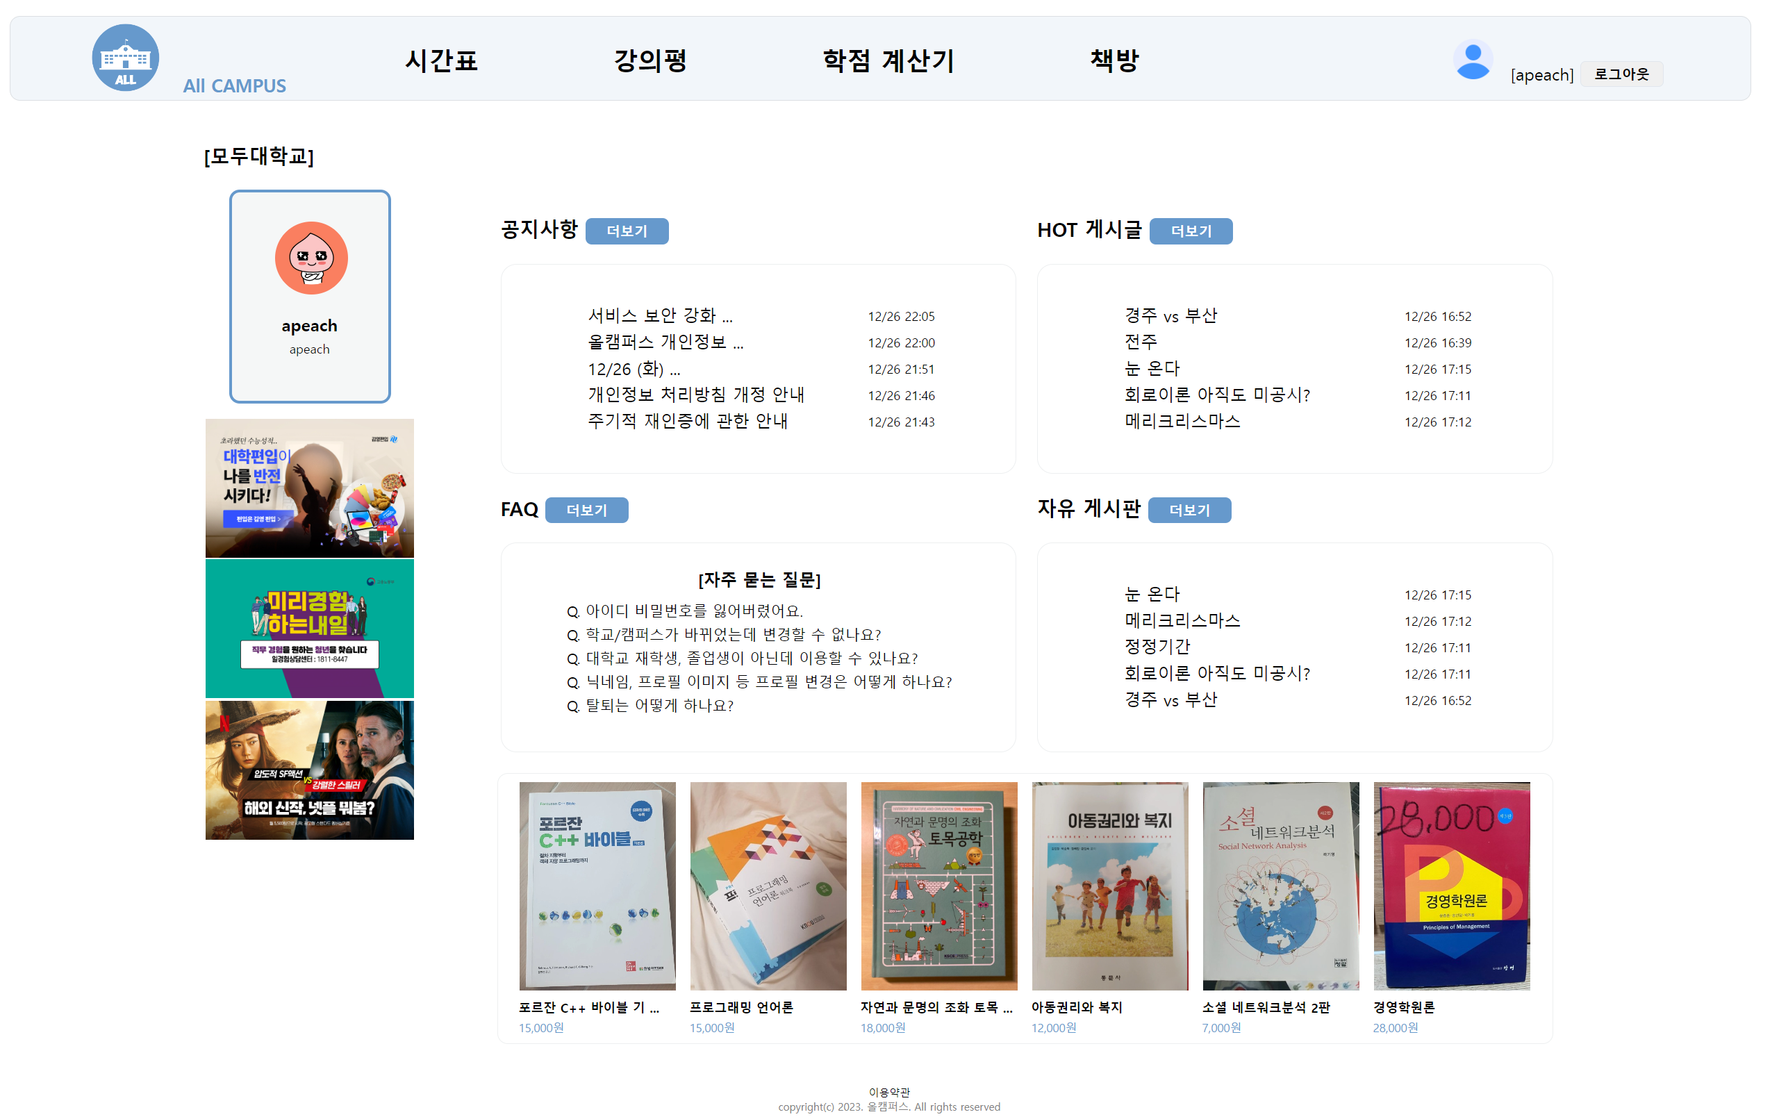1779x1119 pixels.
Task: Open notice '올캠퍼스 개인정보 ...'
Action: [665, 342]
